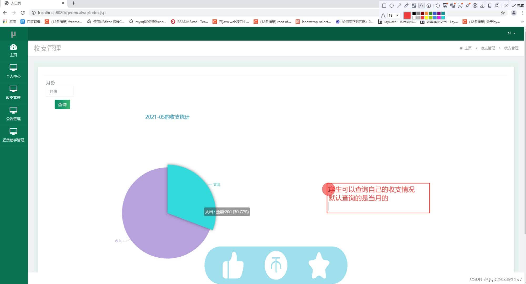Open the README.md bookmark
Screen dimensions: 526x284
(x=189, y=22)
